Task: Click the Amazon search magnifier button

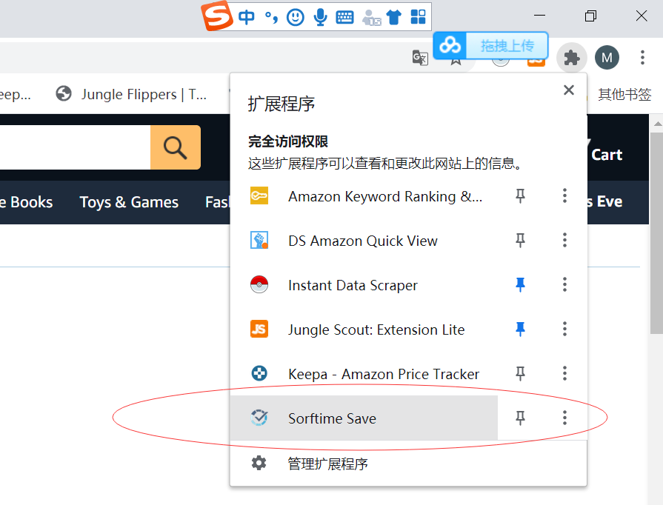Action: click(x=176, y=147)
